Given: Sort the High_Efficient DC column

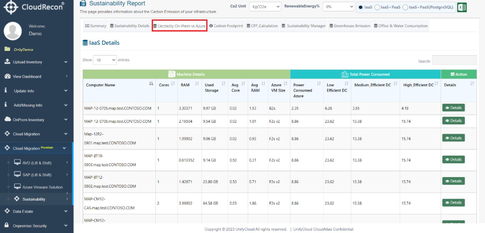Looking at the screenshot, I should [436, 84].
